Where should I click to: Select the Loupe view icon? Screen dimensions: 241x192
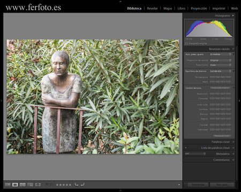(15, 185)
